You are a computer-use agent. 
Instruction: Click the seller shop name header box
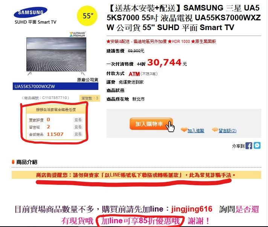(x=56, y=110)
